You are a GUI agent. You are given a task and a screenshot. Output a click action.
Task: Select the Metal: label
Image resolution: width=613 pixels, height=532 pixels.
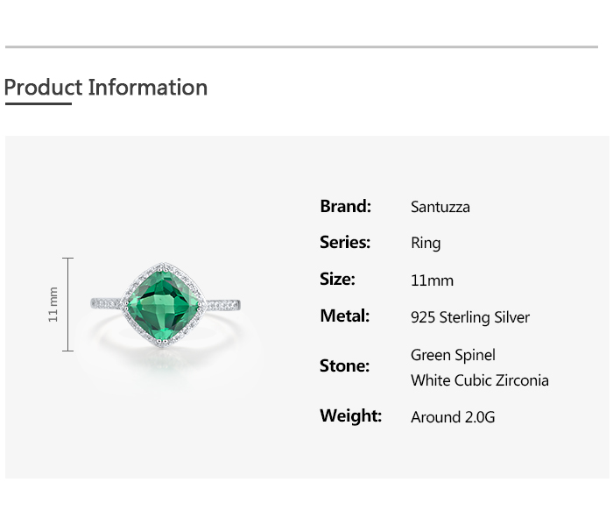[x=344, y=316]
